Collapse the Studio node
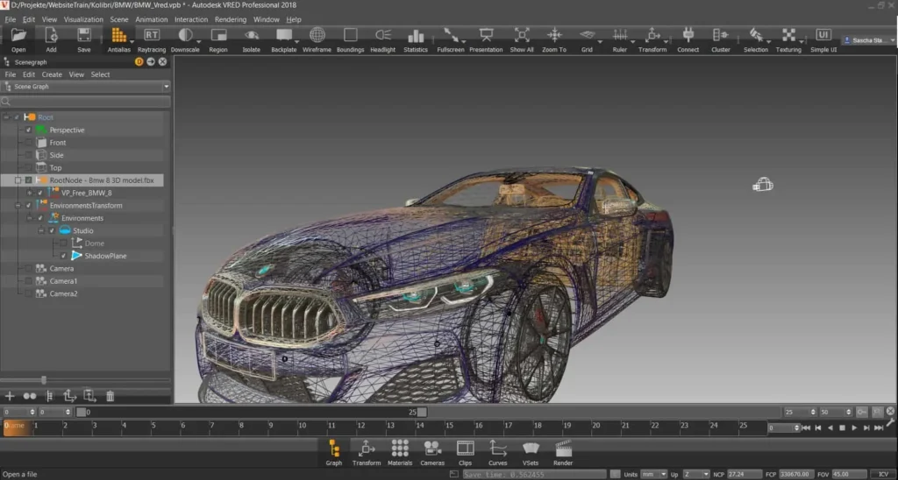Viewport: 898px width, 480px height. coord(40,230)
